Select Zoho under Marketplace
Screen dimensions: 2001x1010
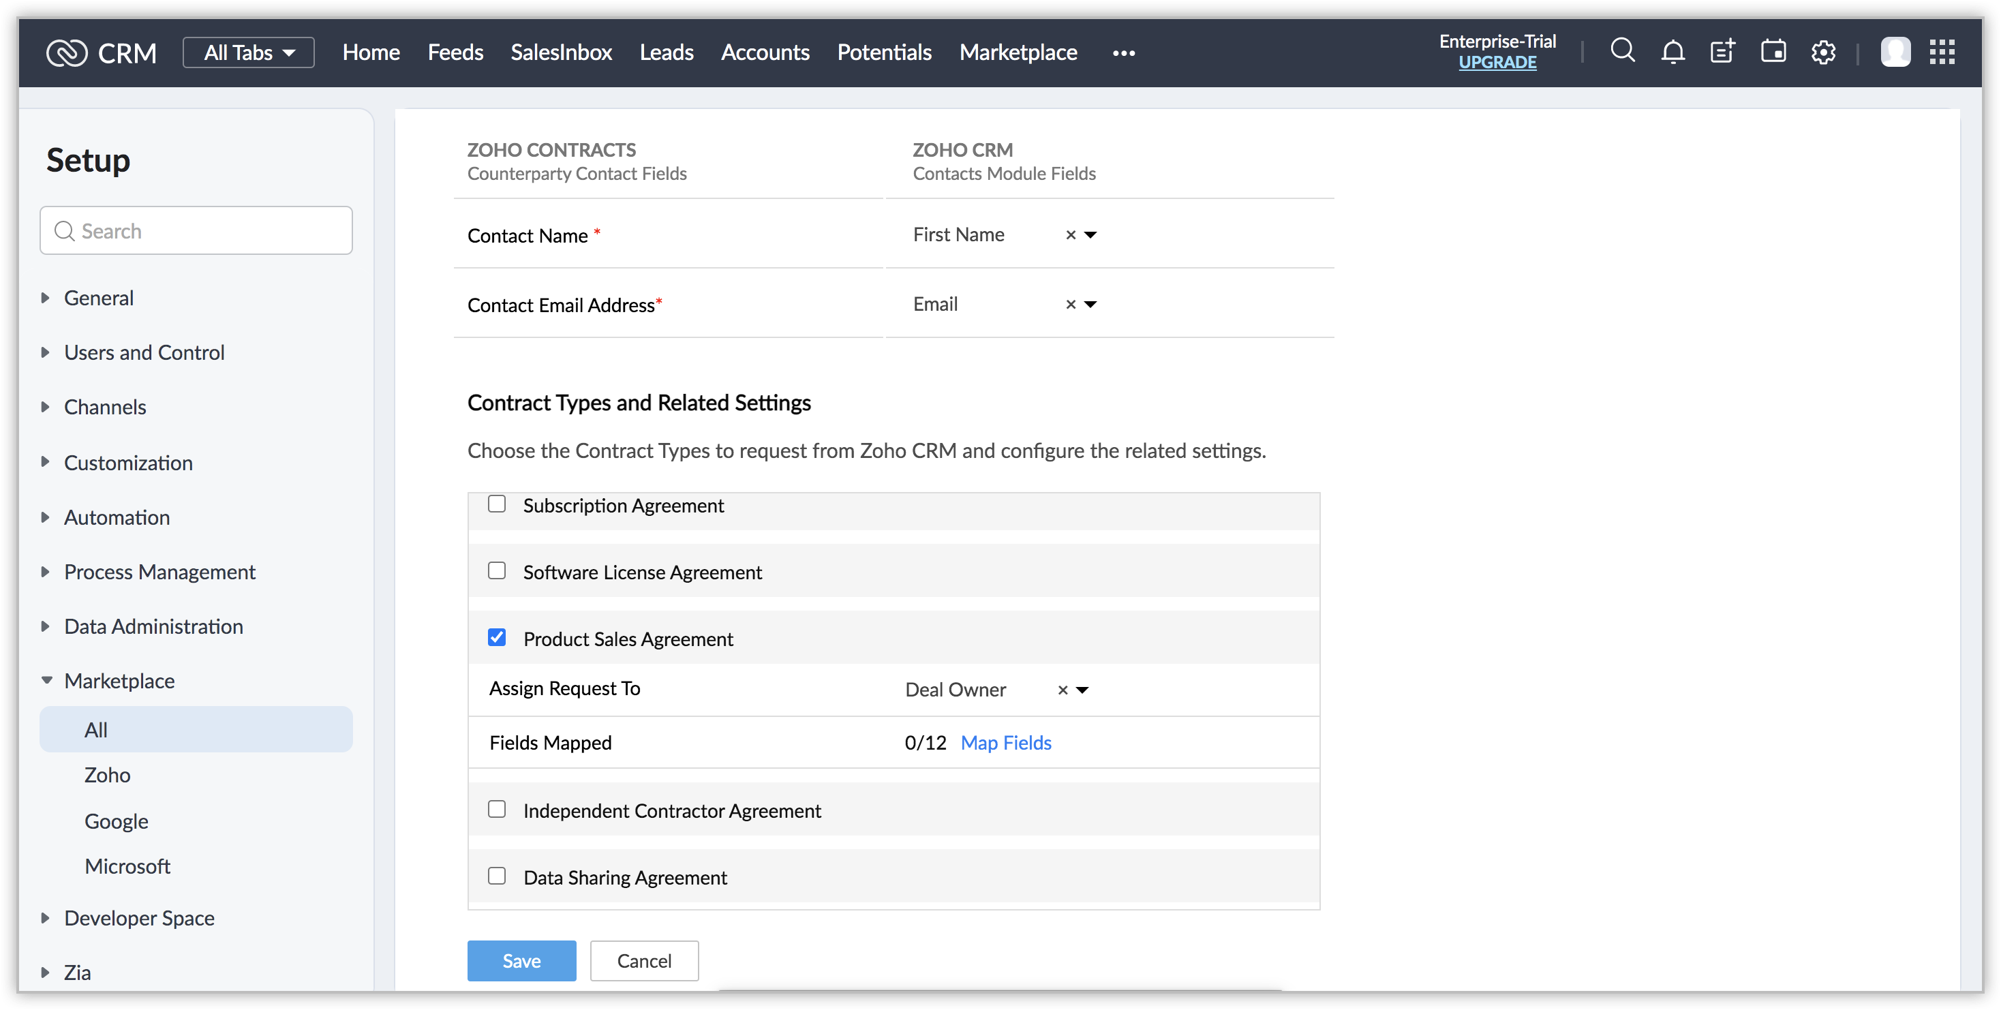point(107,775)
